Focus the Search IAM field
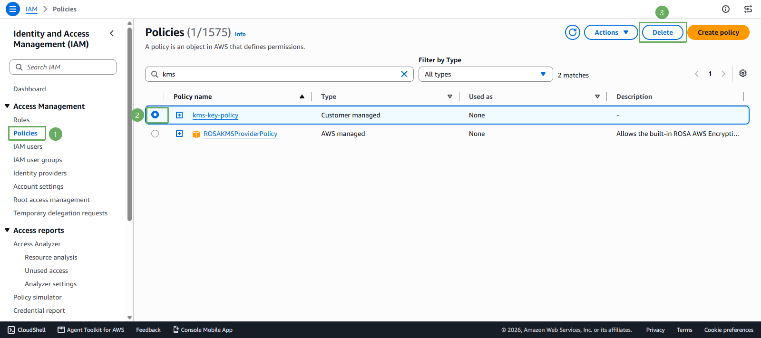The height and width of the screenshot is (338, 761). (x=63, y=67)
